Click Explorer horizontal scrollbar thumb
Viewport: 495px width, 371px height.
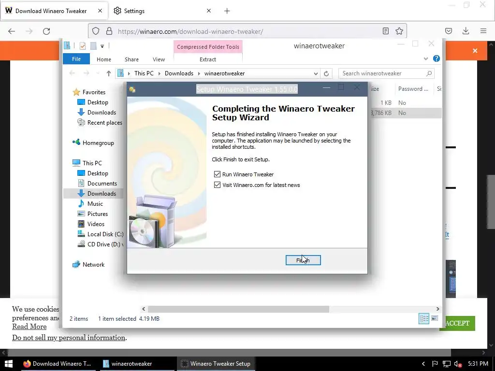point(238,309)
